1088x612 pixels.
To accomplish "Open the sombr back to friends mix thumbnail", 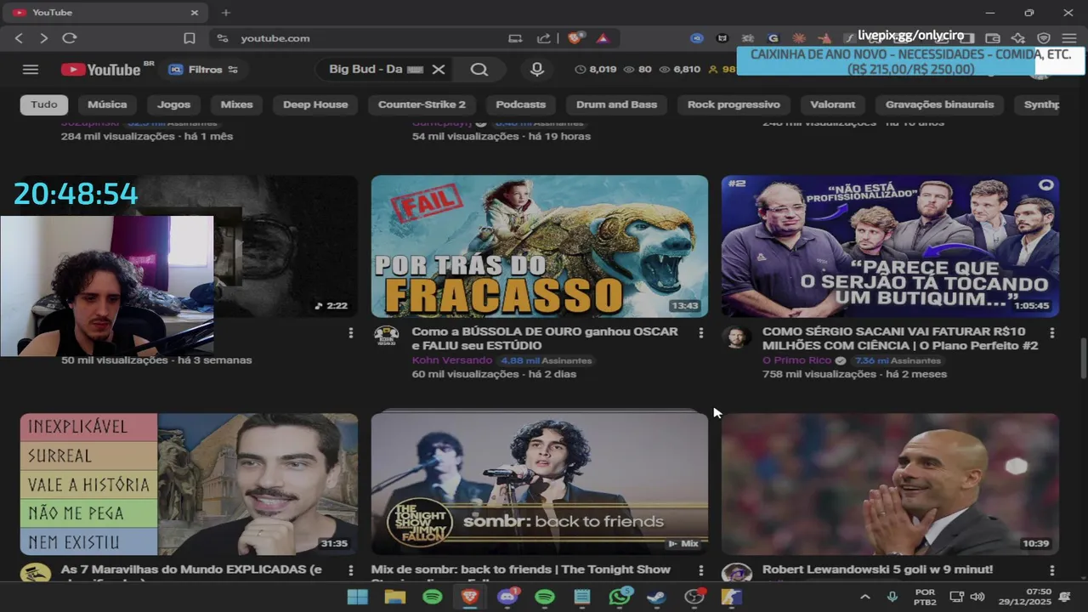I will 539,484.
